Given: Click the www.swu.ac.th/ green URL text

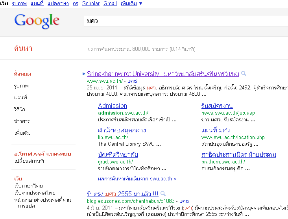Looking at the screenshot, I should [105, 81].
